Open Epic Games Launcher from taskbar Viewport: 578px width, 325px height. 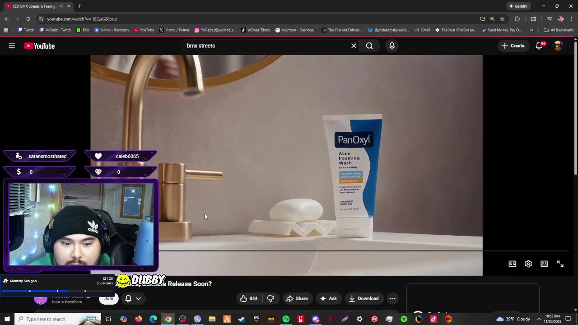tap(256, 319)
